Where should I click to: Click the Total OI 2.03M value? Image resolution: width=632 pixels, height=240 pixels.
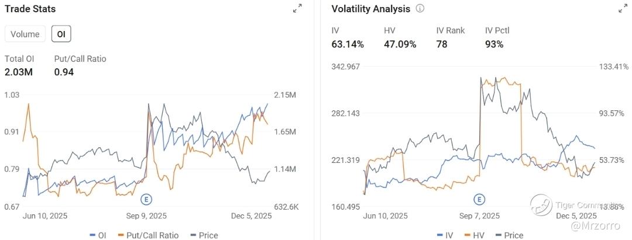19,72
